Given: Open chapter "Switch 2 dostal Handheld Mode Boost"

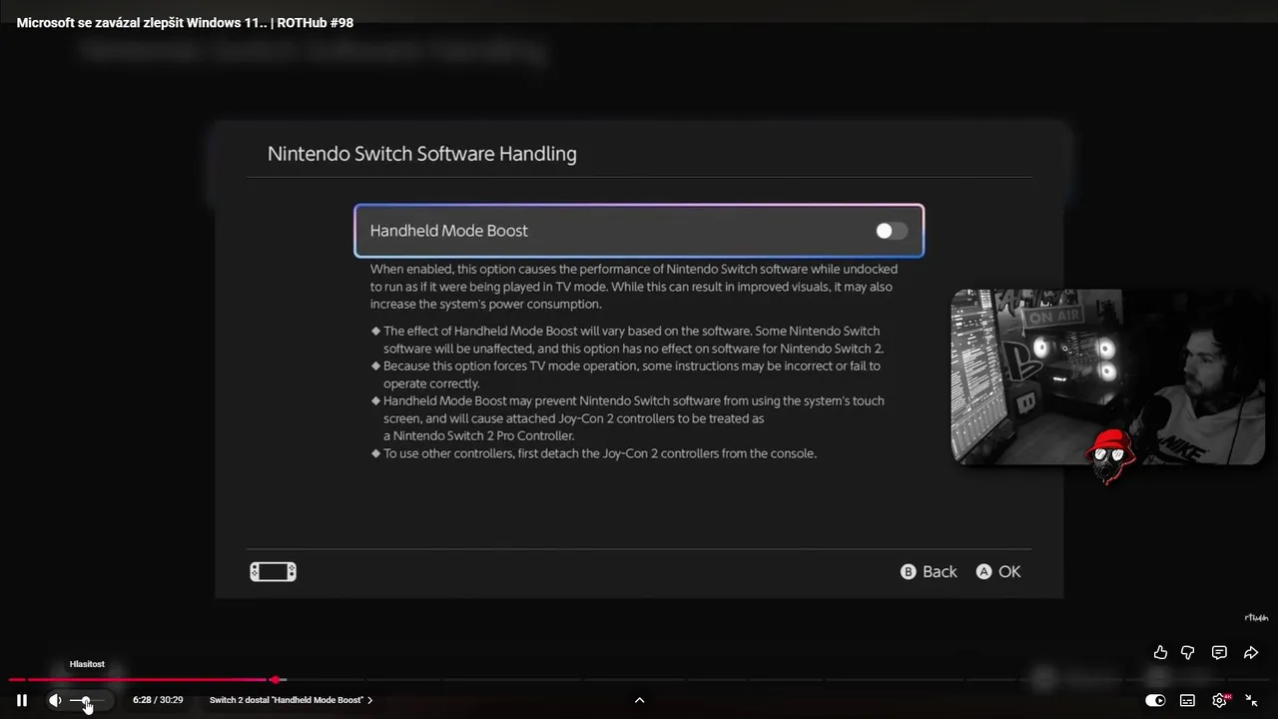Looking at the screenshot, I should [291, 700].
